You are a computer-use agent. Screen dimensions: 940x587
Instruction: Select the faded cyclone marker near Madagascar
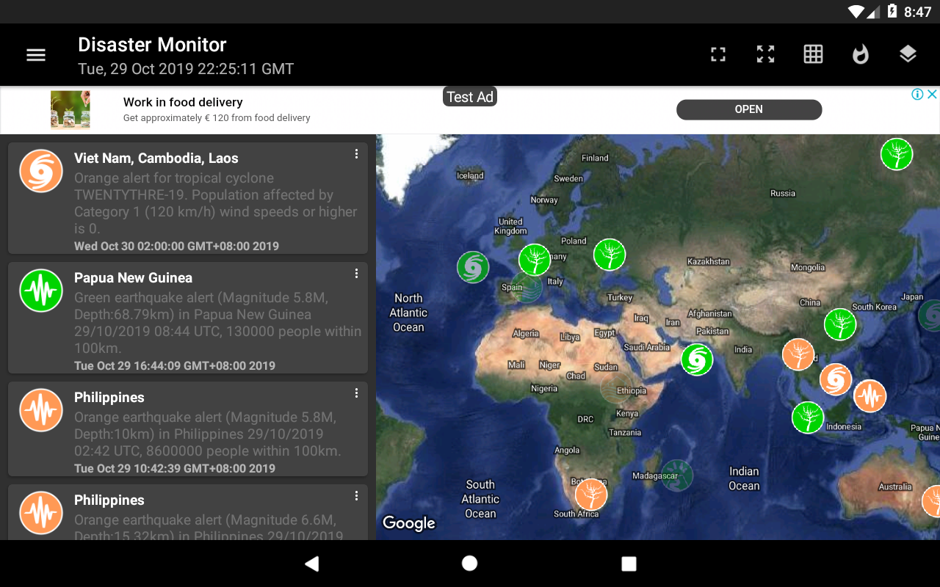coord(677,475)
